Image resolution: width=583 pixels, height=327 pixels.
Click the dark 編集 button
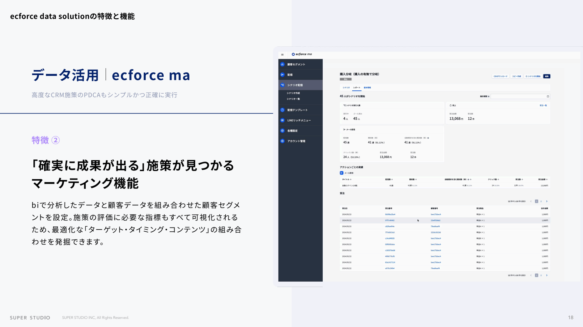pos(547,77)
